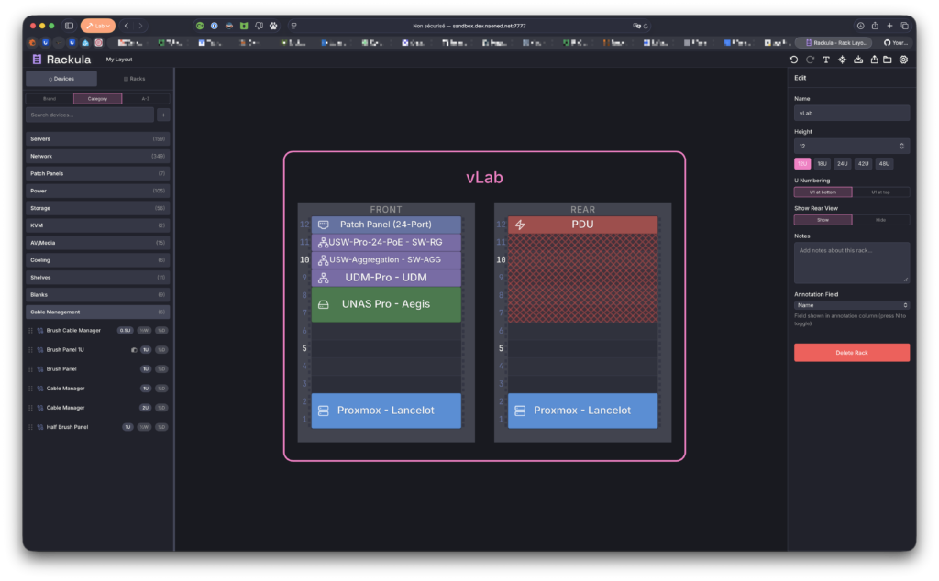Select the 42U height preset

pyautogui.click(x=864, y=163)
